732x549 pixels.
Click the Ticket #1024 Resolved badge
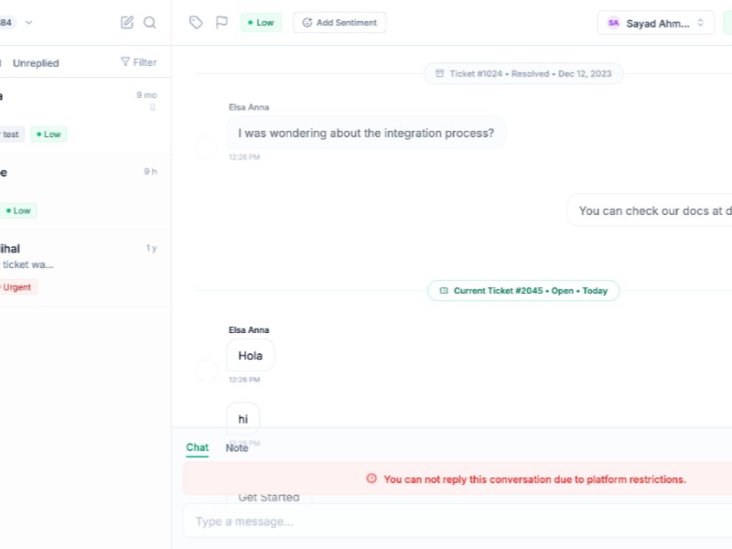point(522,74)
